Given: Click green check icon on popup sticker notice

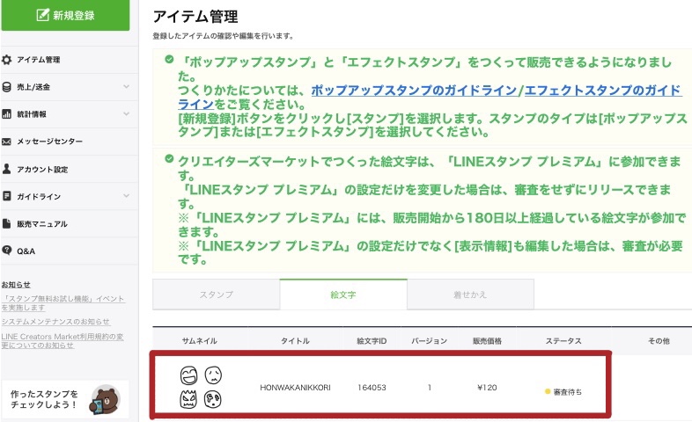Looking at the screenshot, I should [169, 59].
